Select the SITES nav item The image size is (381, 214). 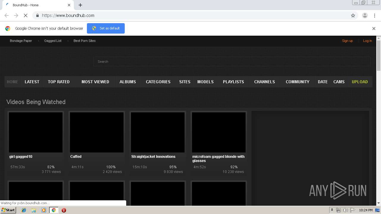pyautogui.click(x=185, y=82)
